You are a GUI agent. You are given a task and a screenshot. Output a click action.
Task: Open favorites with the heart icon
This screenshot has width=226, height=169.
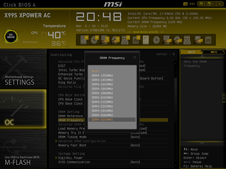pyautogui.click(x=201, y=4)
